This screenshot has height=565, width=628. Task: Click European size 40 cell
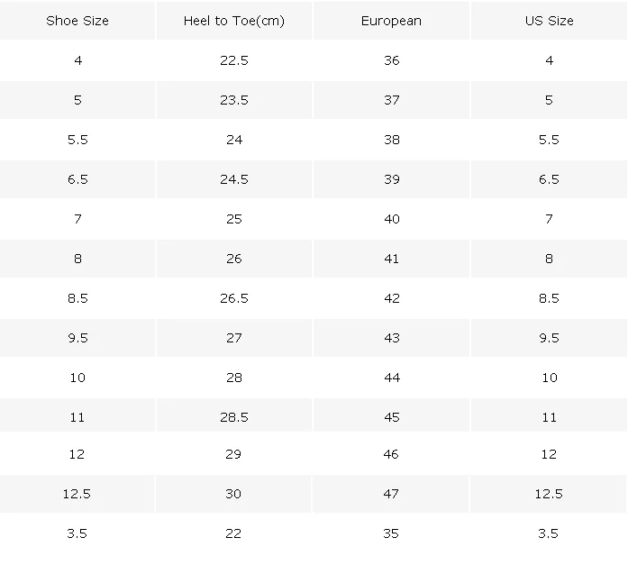point(391,219)
